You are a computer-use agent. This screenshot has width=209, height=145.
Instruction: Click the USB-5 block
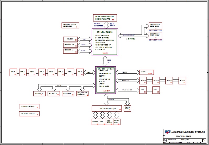point(32,72)
